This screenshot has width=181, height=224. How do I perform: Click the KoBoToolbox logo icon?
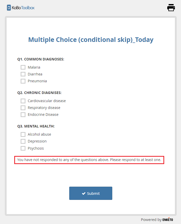9,8
